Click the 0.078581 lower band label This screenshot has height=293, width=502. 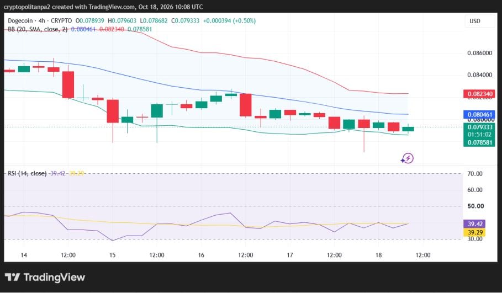(479, 142)
